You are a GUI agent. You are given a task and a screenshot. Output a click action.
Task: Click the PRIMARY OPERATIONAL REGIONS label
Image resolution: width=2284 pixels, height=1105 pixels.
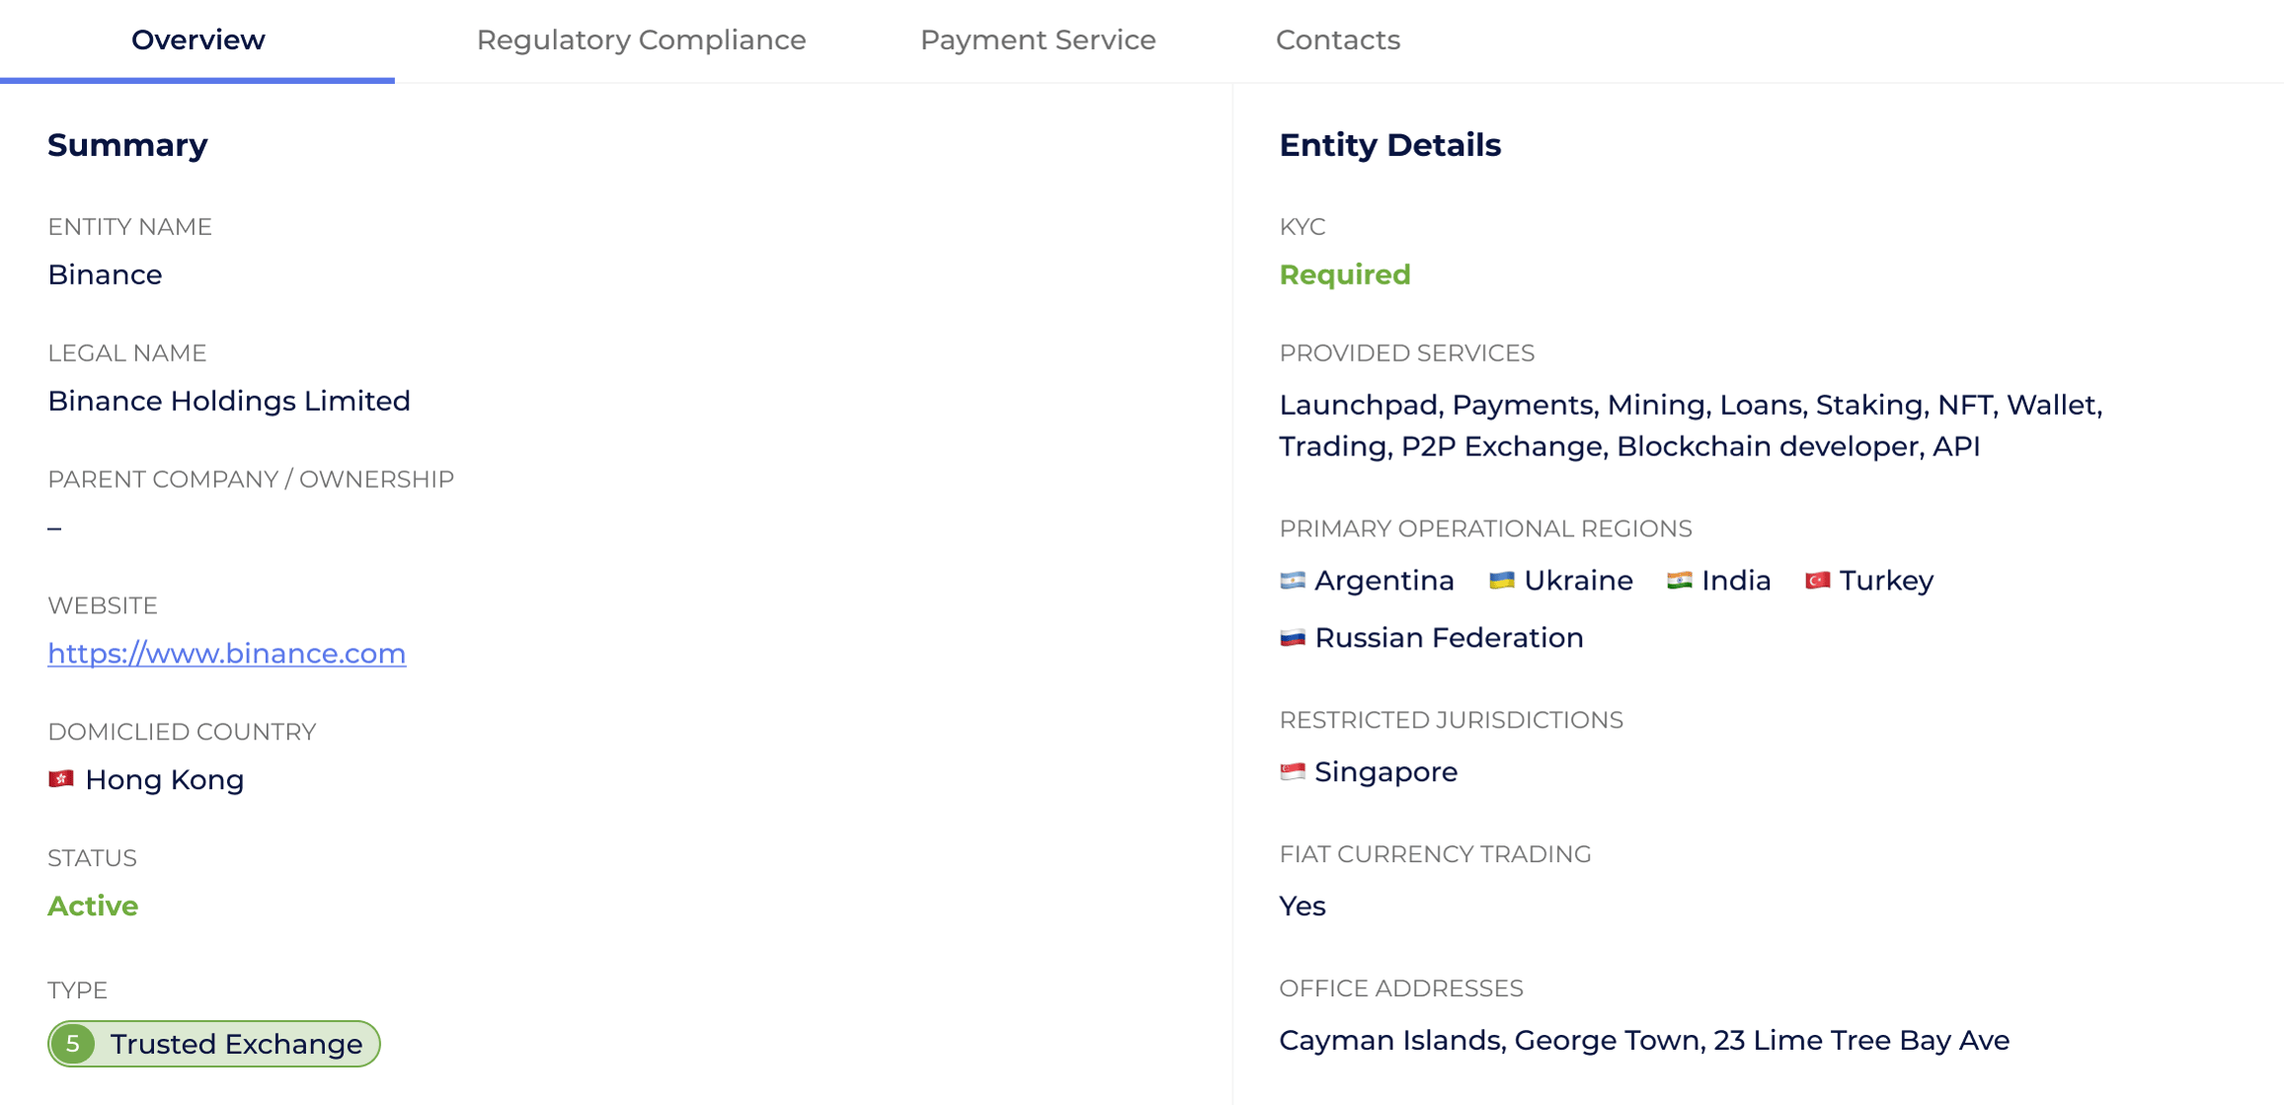coord(1485,528)
